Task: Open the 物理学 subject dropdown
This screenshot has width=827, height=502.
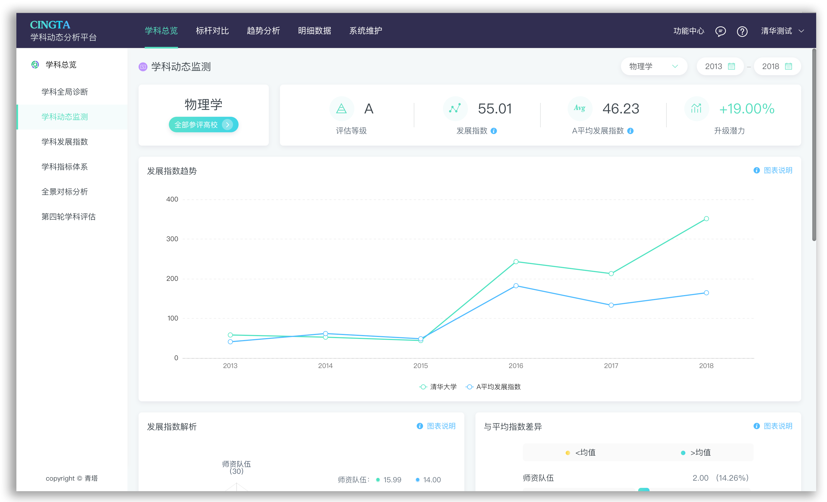Action: coord(653,66)
